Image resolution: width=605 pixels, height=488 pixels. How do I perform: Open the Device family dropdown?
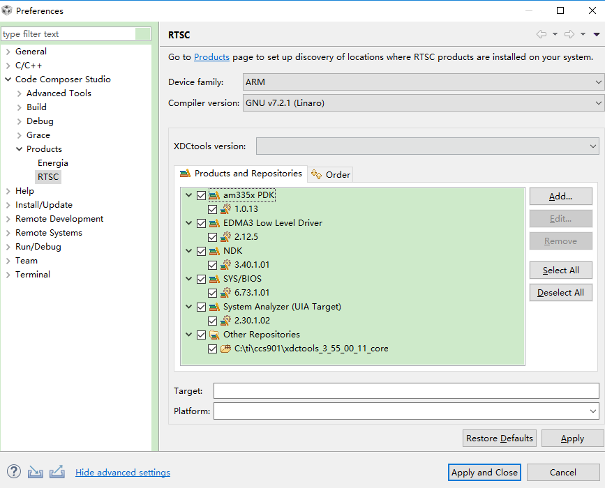tap(424, 82)
